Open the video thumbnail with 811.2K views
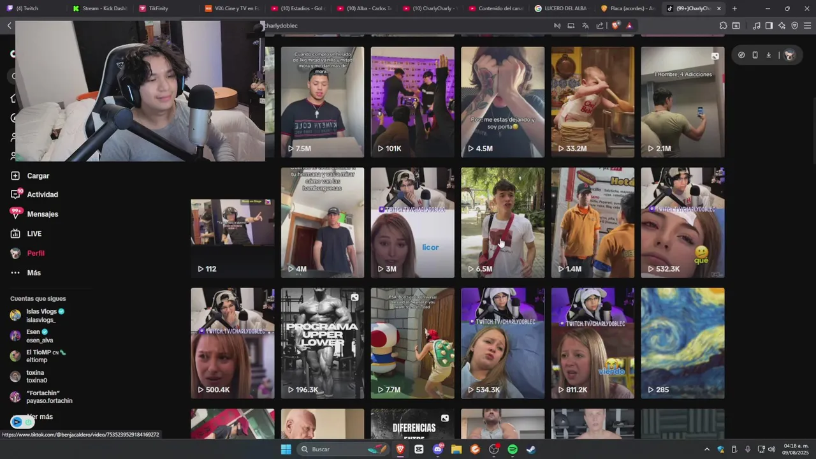816x459 pixels. [593, 343]
